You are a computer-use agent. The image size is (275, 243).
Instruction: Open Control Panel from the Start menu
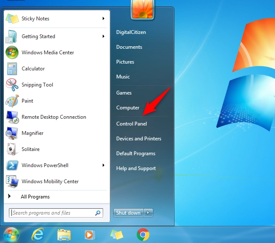tap(132, 124)
